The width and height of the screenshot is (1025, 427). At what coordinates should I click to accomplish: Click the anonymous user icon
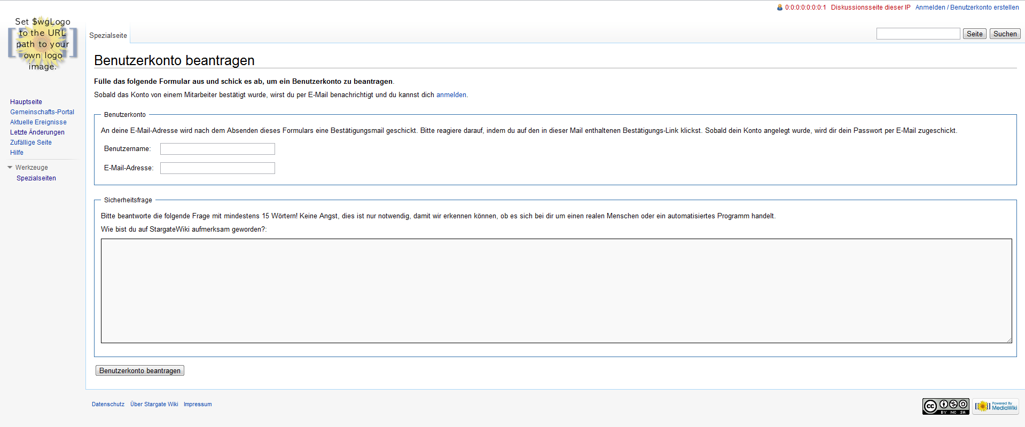click(780, 7)
